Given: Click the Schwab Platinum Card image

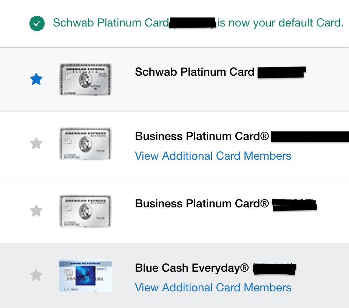Looking at the screenshot, I should click(x=85, y=79).
